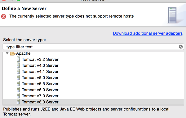The height and width of the screenshot is (118, 186).
Task: Select Tomcat v4.0 Server
Action: point(40,65)
